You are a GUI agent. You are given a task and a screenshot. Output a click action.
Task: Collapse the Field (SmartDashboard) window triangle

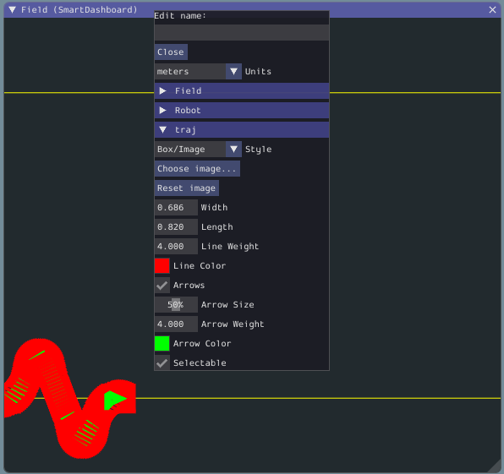tap(12, 9)
